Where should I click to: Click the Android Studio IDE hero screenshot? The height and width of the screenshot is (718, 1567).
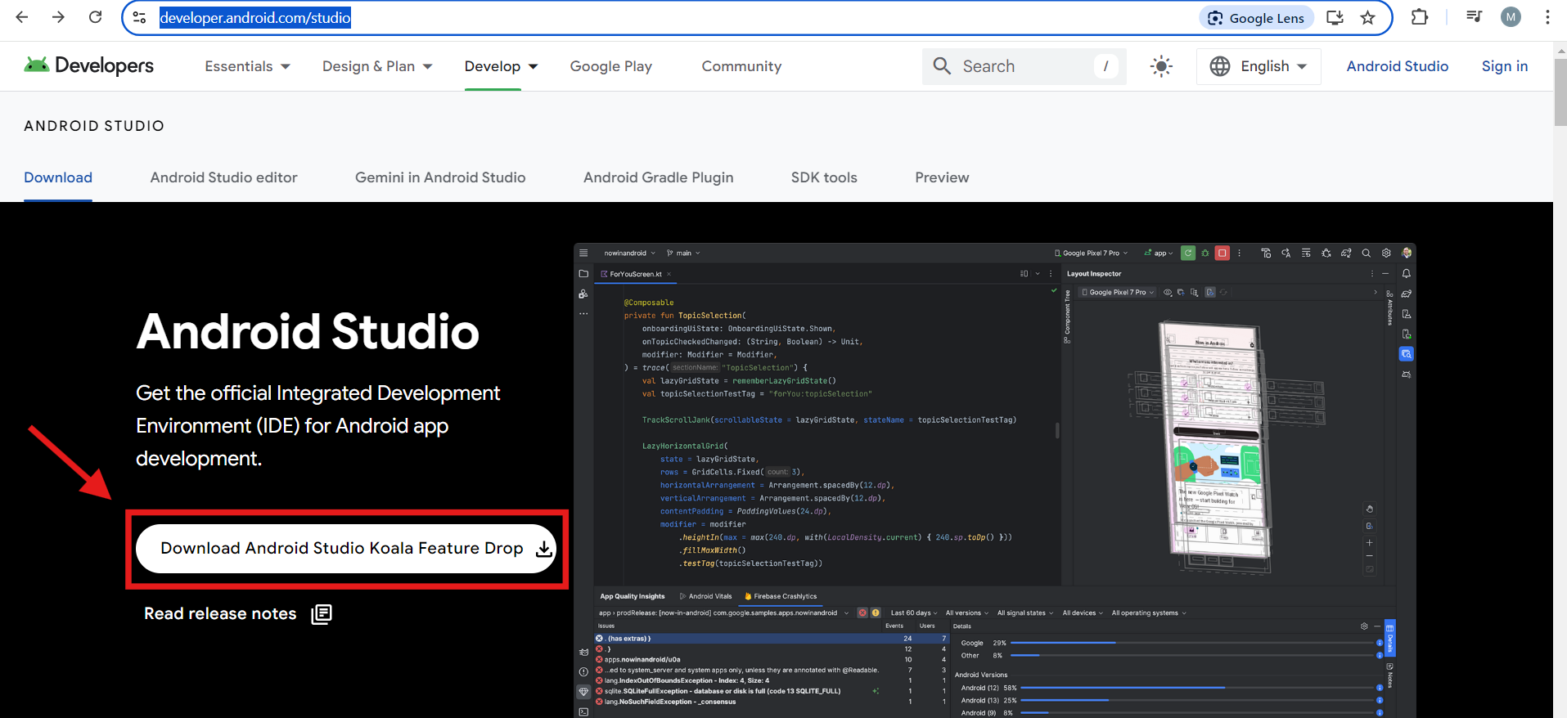pos(994,481)
